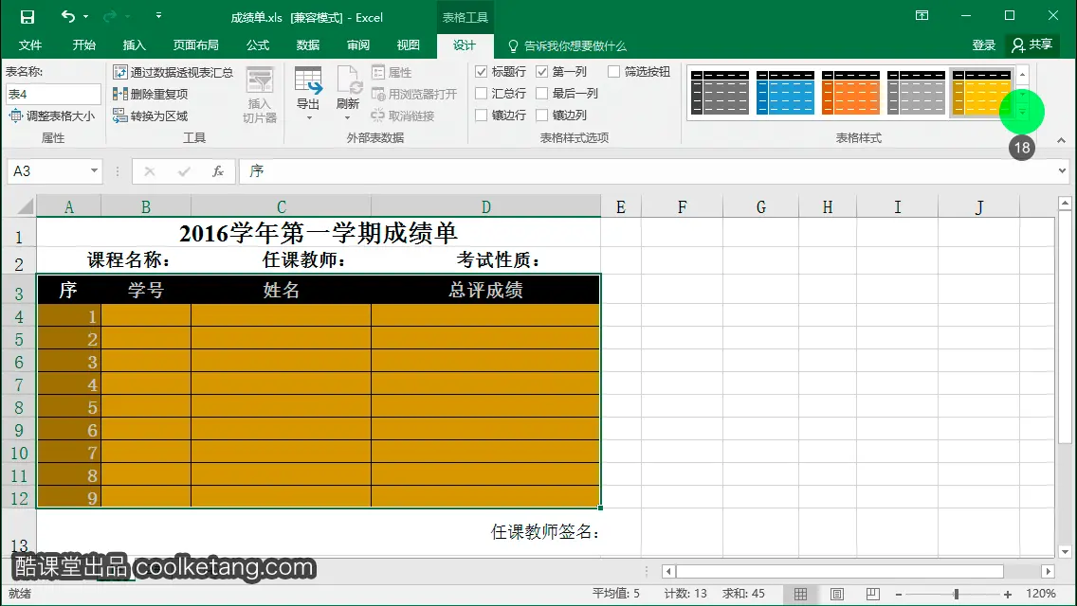Switch to the 开始 tab
This screenshot has width=1077, height=606.
pos(83,45)
